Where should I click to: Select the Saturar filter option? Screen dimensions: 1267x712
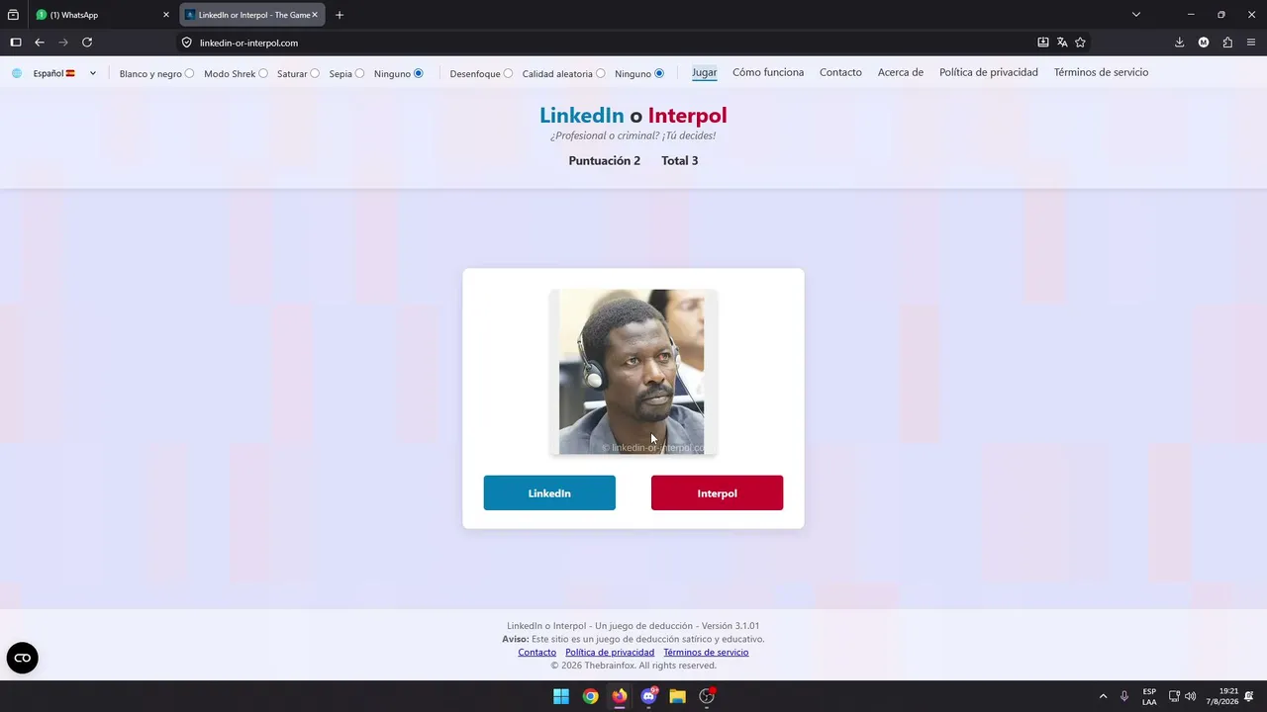(x=315, y=73)
